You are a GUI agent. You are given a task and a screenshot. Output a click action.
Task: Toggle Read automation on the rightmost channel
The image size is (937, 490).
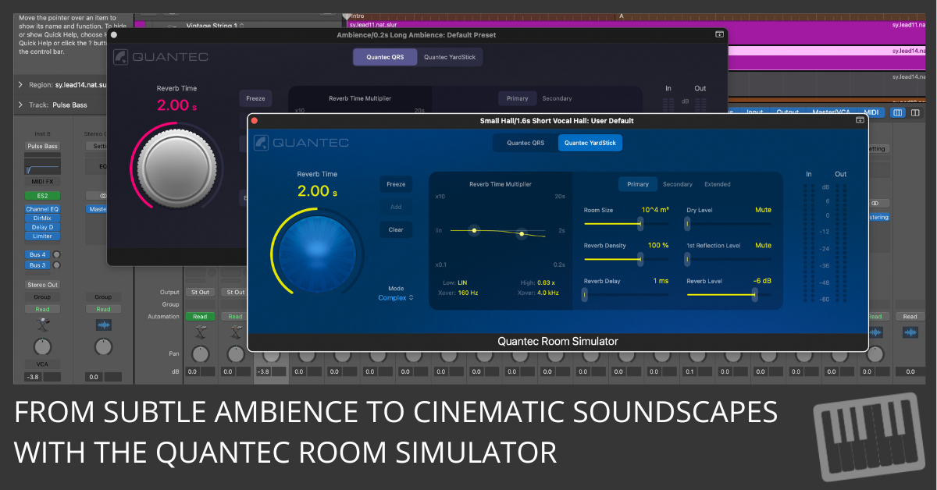click(x=910, y=317)
